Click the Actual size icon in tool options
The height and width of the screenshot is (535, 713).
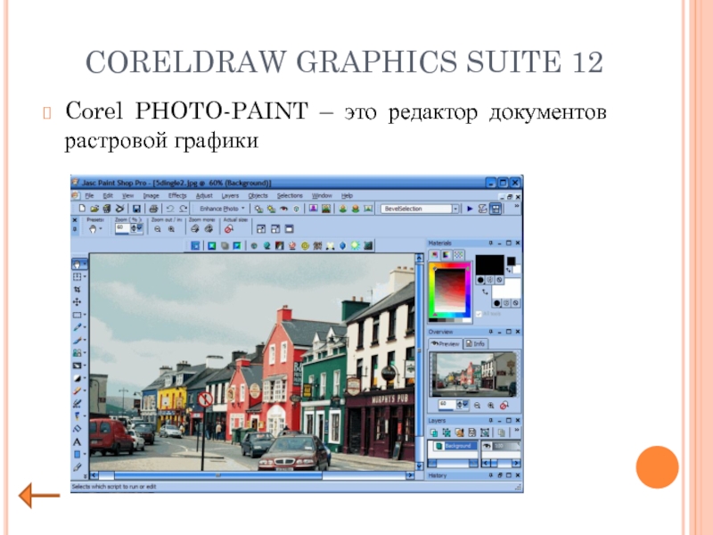point(229,229)
